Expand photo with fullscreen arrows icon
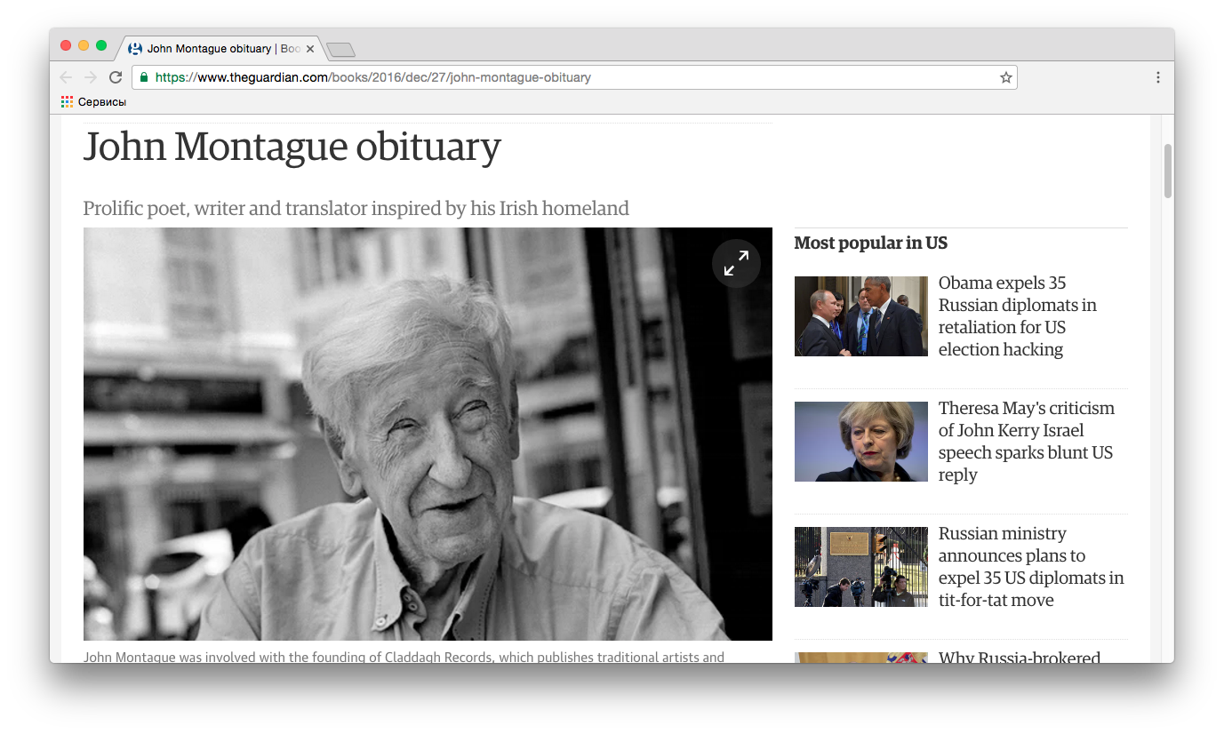The image size is (1224, 734). tap(736, 263)
